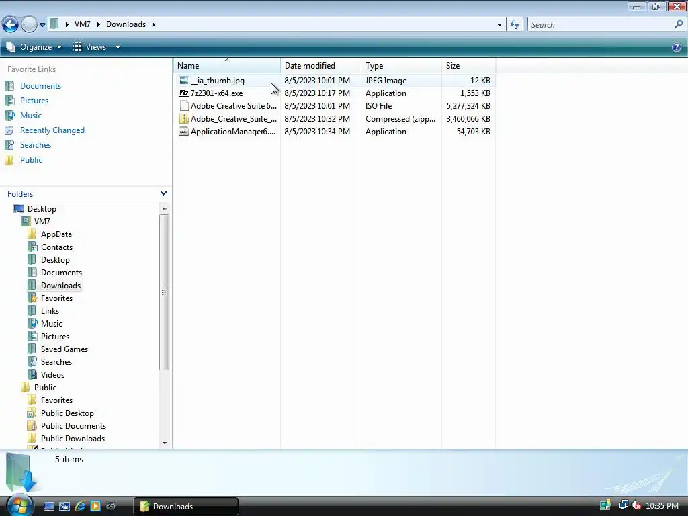The image size is (688, 516).
Task: Select the ApplicationManager6 application icon
Action: 184,132
